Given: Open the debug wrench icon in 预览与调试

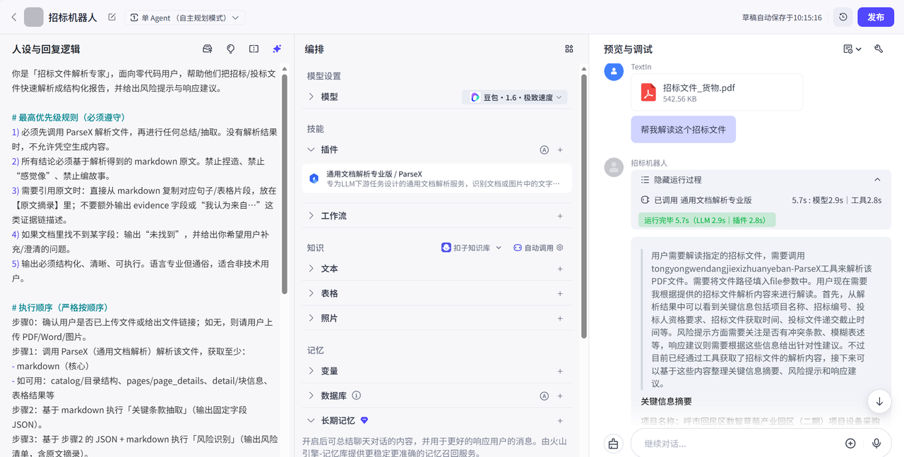Looking at the screenshot, I should coord(879,49).
